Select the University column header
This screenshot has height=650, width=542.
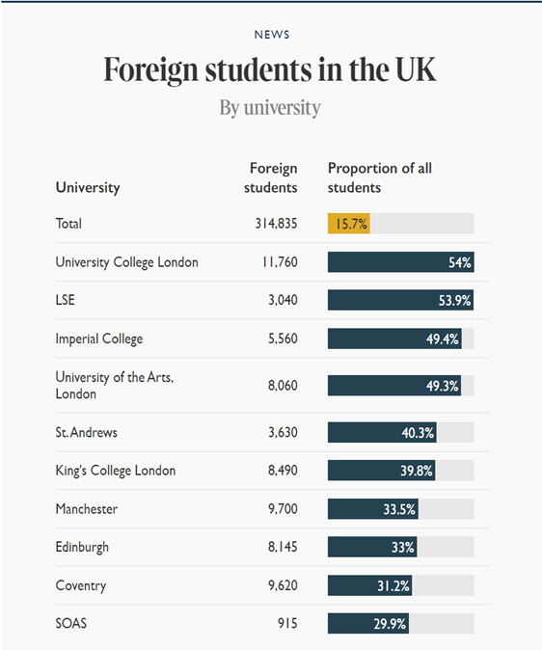pyautogui.click(x=88, y=187)
